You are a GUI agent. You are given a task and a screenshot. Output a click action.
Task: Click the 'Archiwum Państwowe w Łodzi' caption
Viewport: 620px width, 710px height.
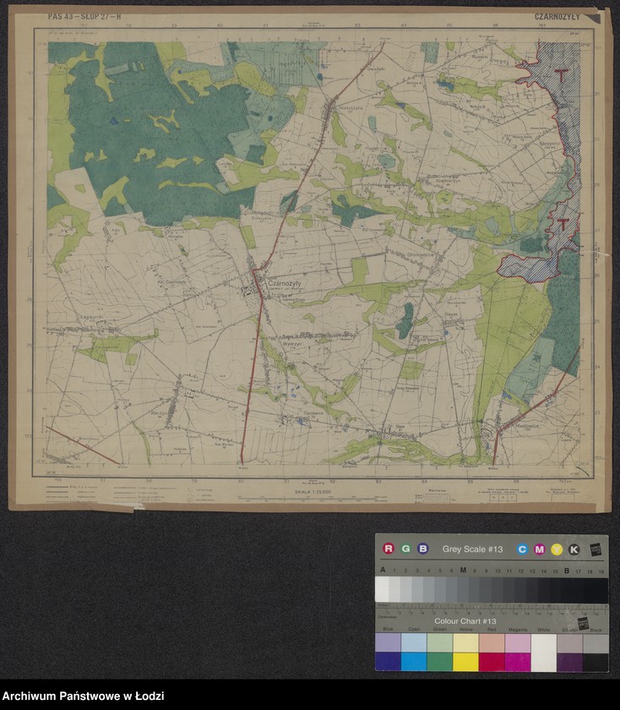[x=83, y=696]
